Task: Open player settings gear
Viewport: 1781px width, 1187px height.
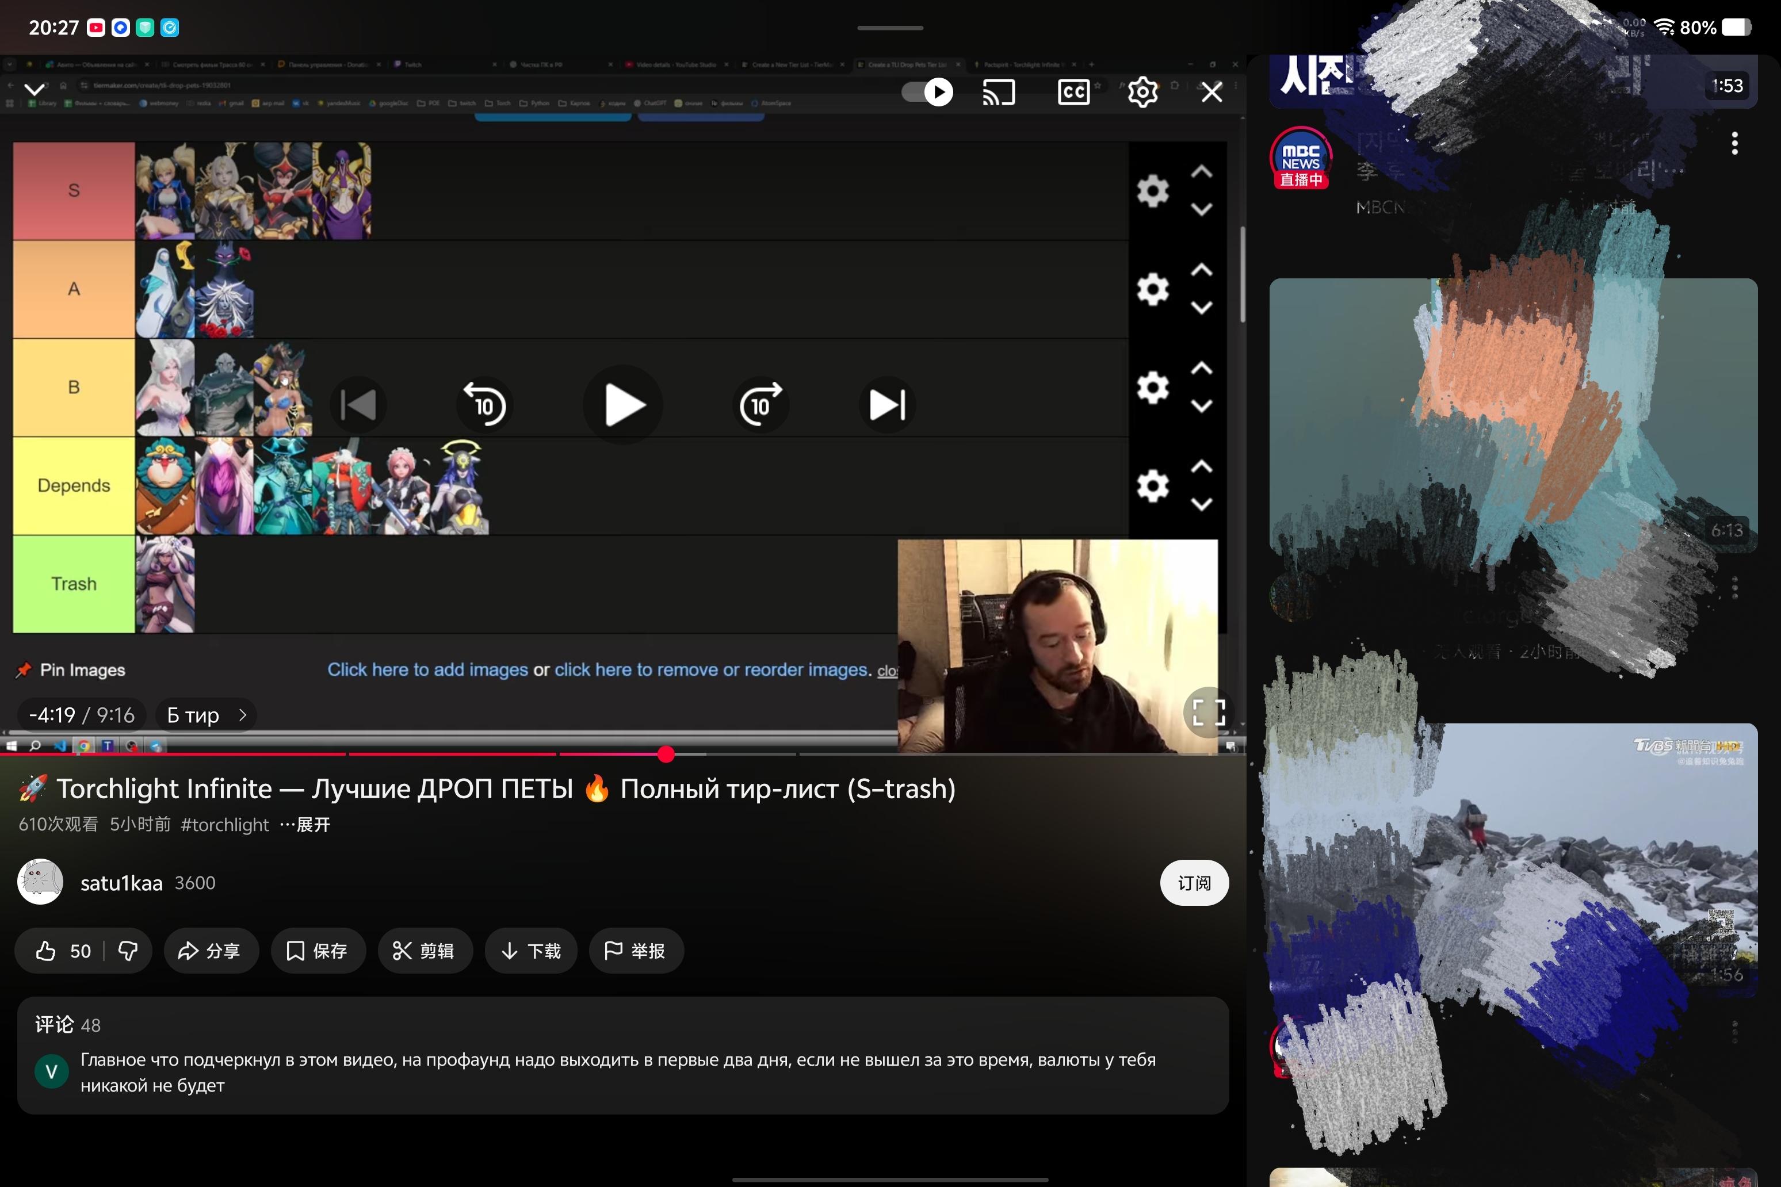Action: (1142, 93)
